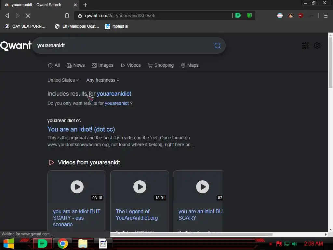Screen dimensions: 333x250
Task: Switch to the Videos tab
Action: click(131, 65)
